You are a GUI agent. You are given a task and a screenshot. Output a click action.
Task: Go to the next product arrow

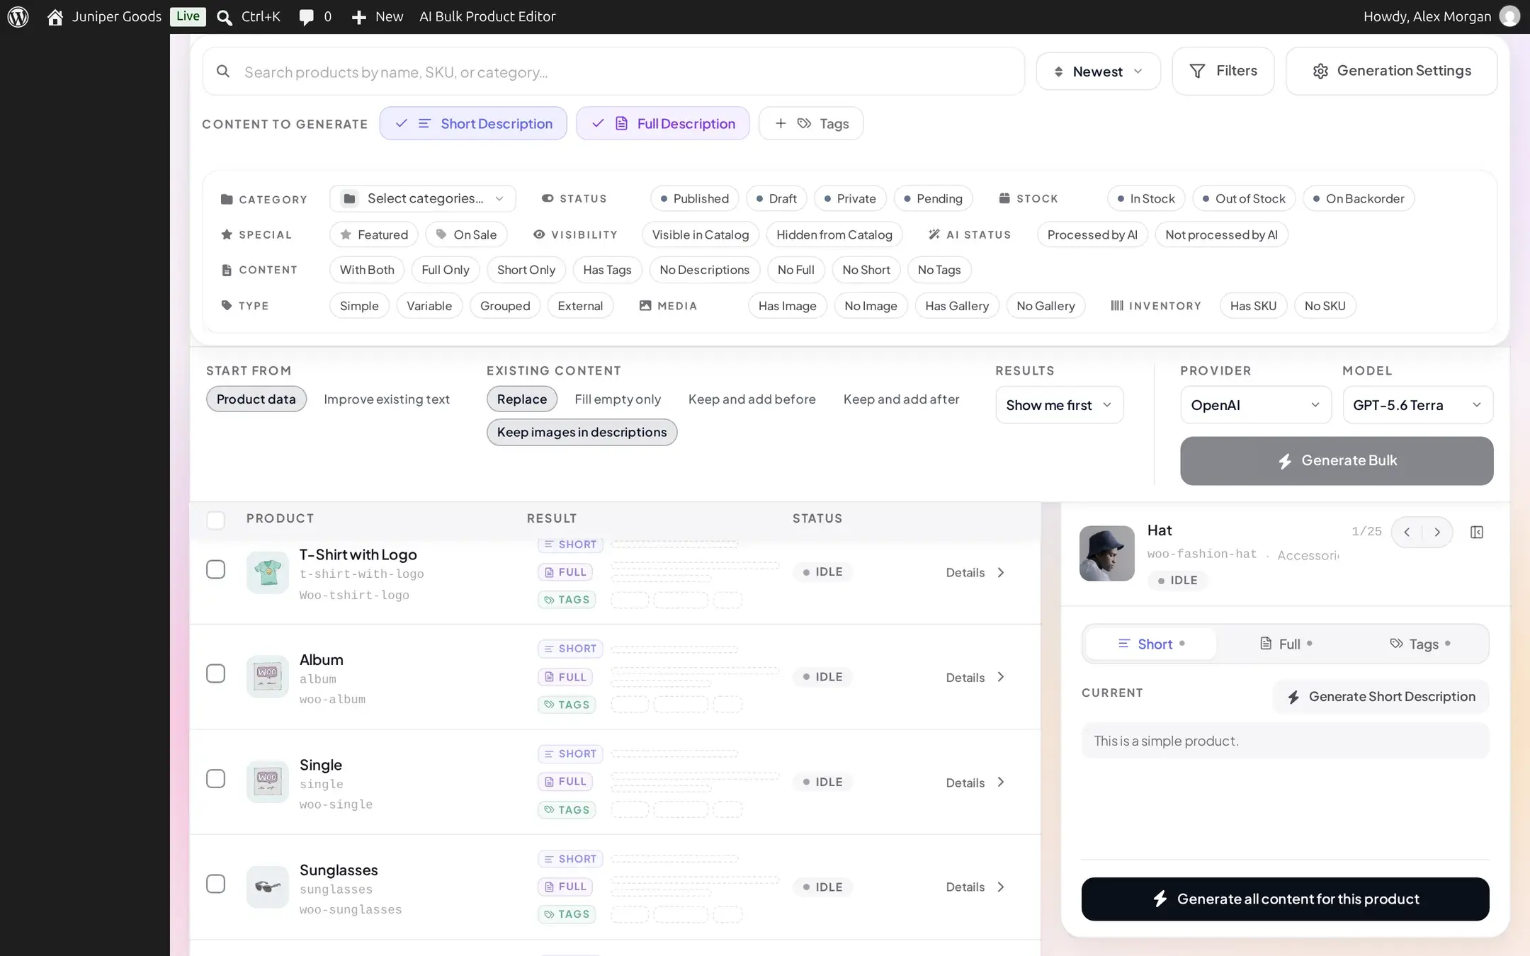tap(1437, 532)
